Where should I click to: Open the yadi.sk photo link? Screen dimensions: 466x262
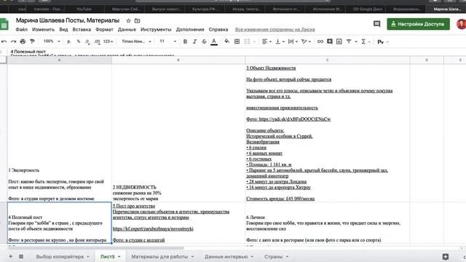coord(295,119)
